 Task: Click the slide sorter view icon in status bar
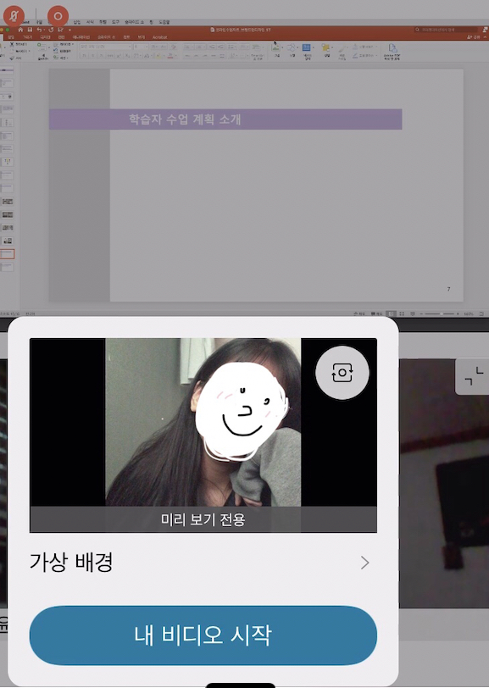click(x=401, y=314)
